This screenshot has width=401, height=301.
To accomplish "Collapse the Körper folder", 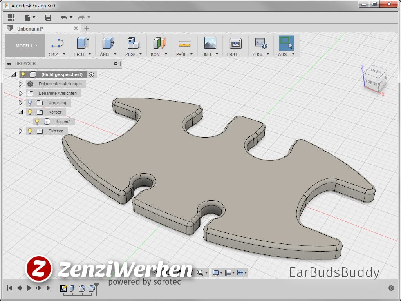I will click(20, 112).
